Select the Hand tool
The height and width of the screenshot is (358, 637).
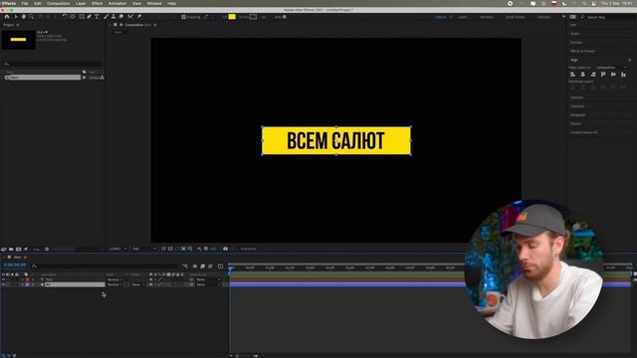pyautogui.click(x=24, y=17)
